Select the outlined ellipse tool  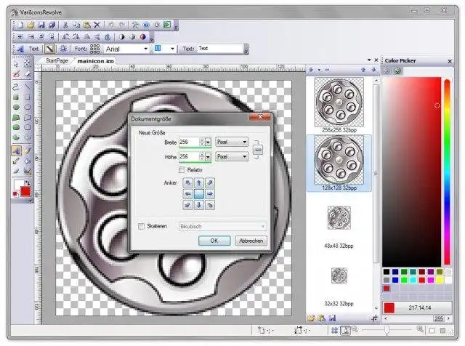coord(27,107)
